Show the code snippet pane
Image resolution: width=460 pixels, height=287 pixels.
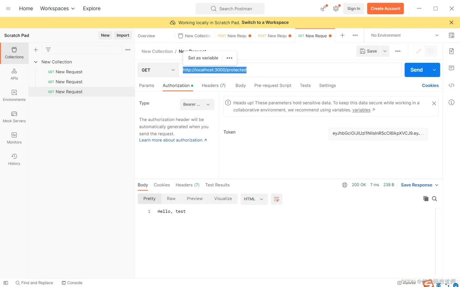coord(451,85)
